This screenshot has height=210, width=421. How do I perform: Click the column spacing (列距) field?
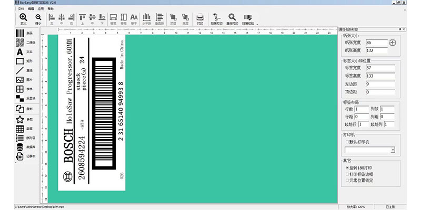387,117
